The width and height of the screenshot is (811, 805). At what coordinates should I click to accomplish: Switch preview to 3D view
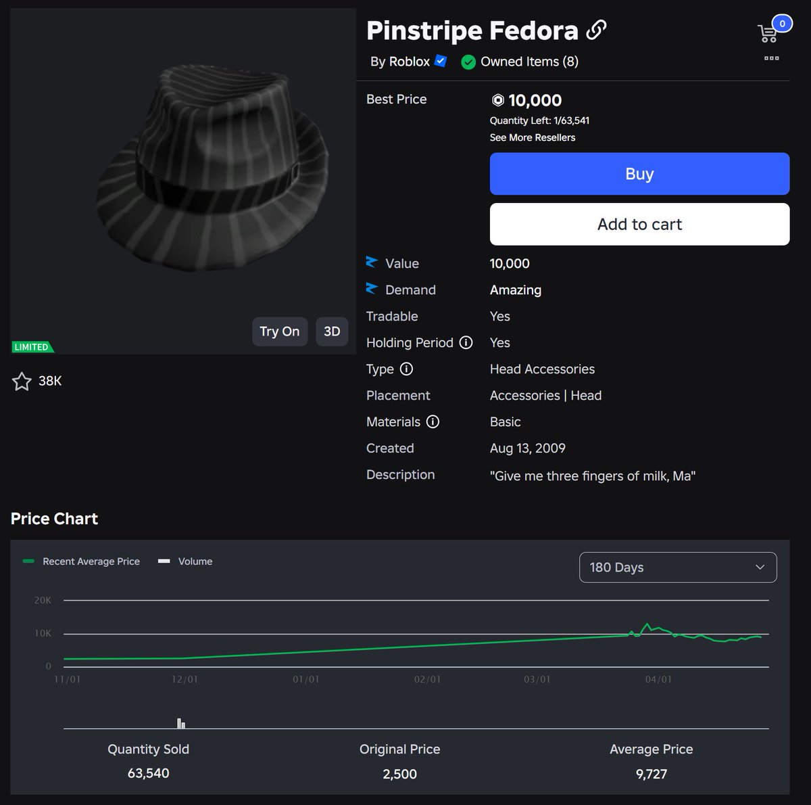click(332, 331)
